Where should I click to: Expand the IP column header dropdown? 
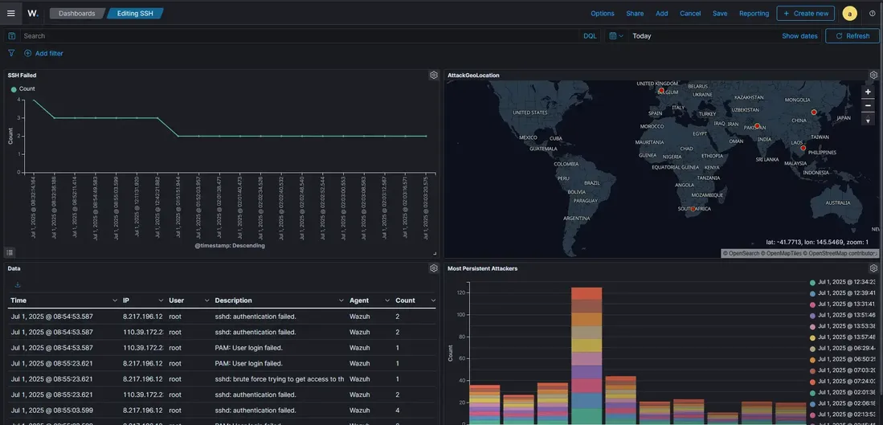pos(161,300)
